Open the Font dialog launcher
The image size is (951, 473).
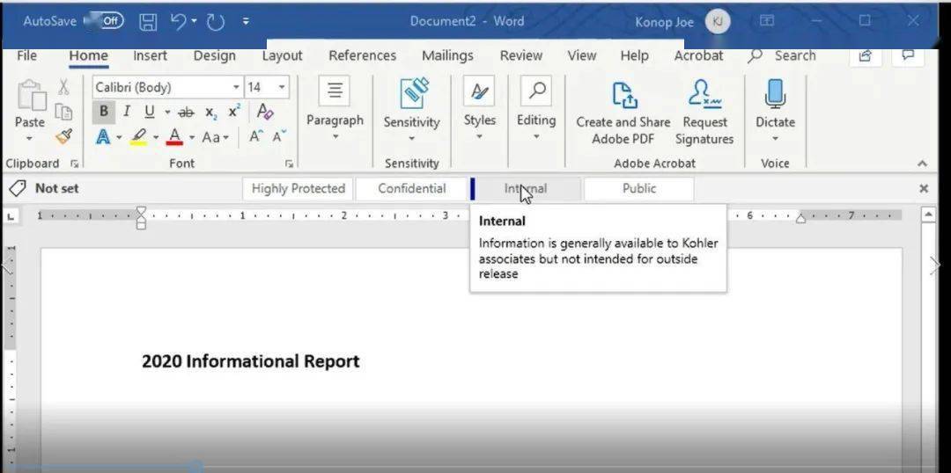290,164
